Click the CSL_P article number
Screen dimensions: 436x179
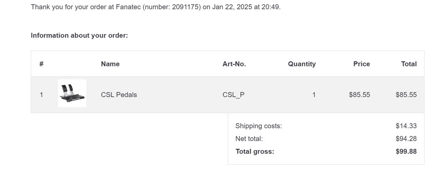(234, 95)
